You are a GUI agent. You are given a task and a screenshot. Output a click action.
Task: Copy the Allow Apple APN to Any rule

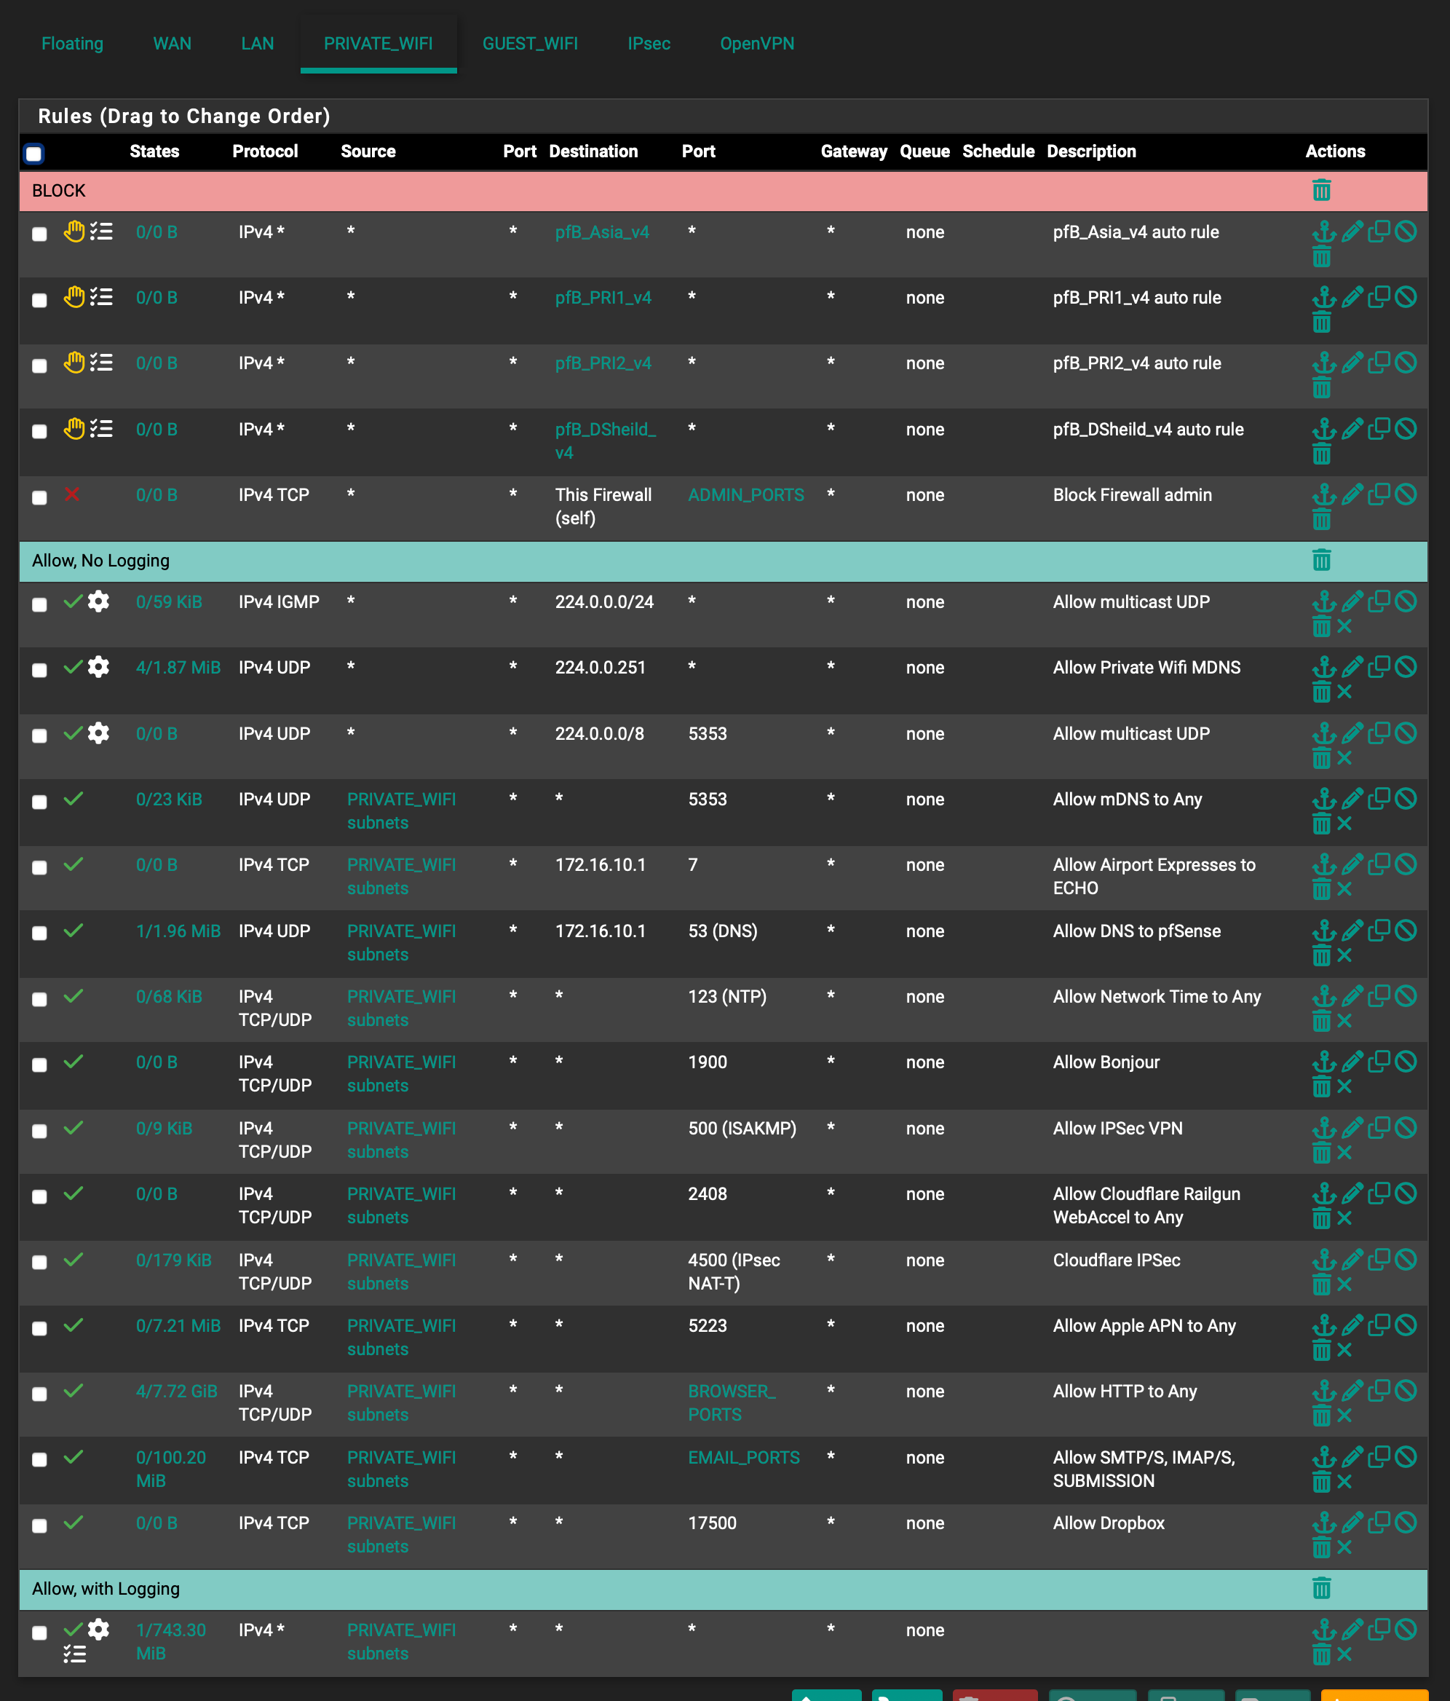click(x=1379, y=1325)
